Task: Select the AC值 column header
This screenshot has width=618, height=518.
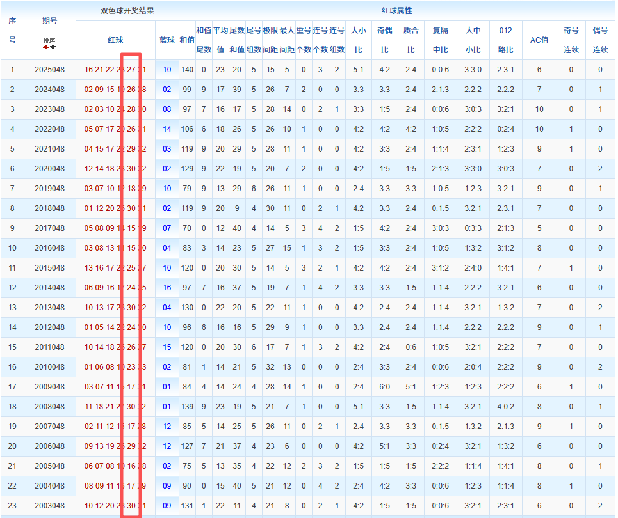Action: (539, 40)
